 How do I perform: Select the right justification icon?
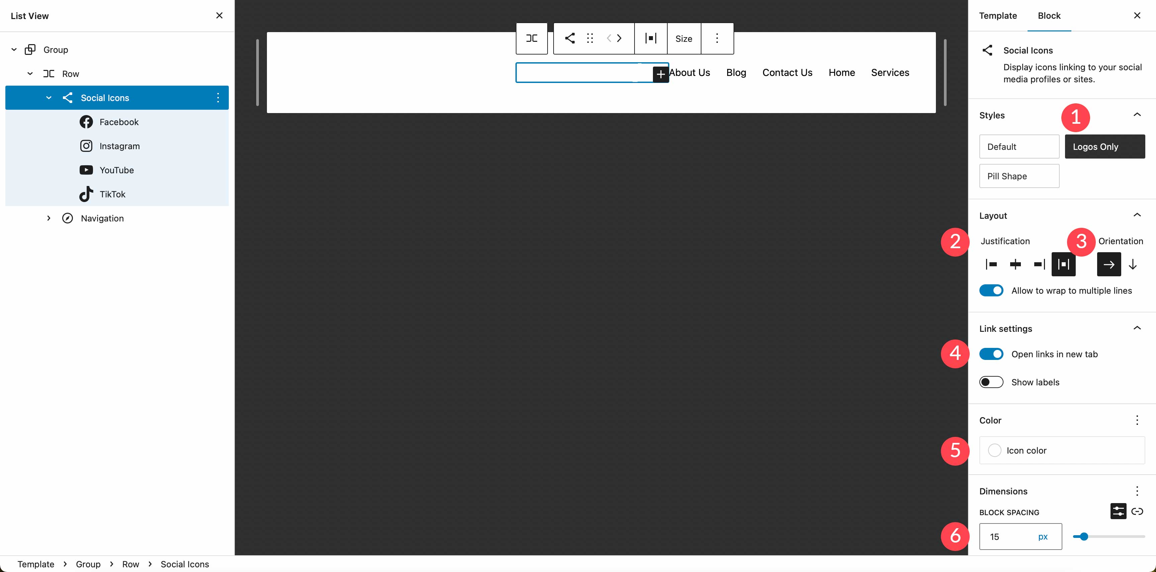click(1040, 264)
